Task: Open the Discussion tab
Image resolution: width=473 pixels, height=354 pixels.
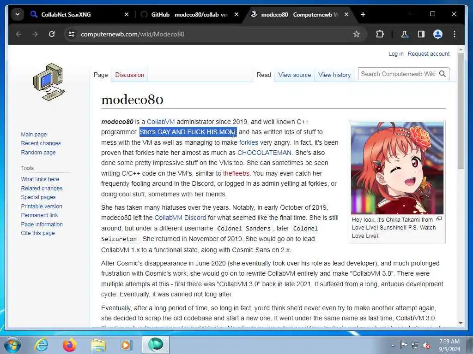Action: point(129,75)
